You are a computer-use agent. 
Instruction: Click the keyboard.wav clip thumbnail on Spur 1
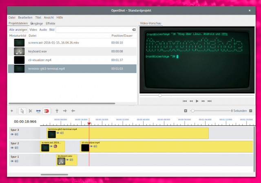[x=61, y=161]
